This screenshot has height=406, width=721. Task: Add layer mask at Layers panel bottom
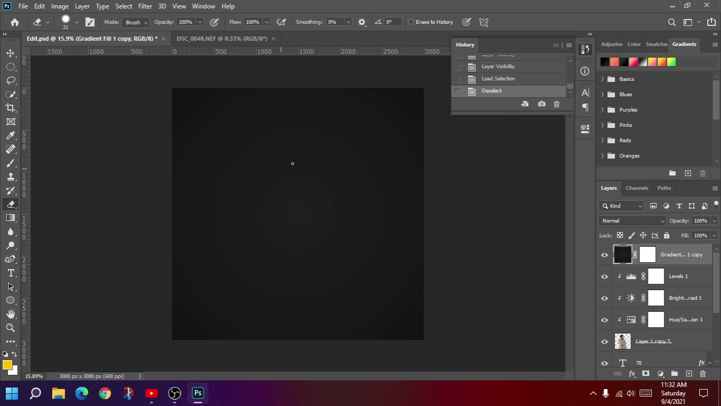point(645,374)
